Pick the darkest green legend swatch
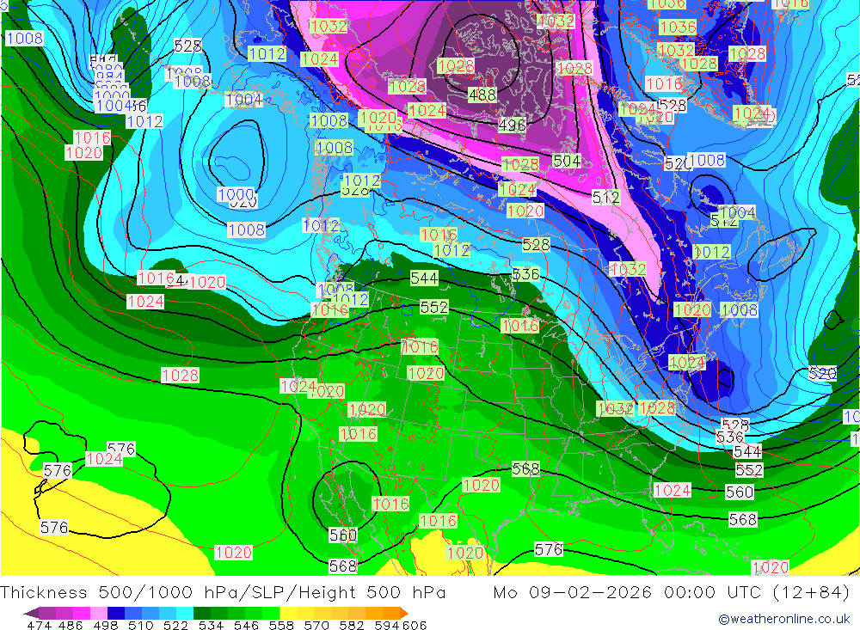The width and height of the screenshot is (860, 630). [x=202, y=613]
